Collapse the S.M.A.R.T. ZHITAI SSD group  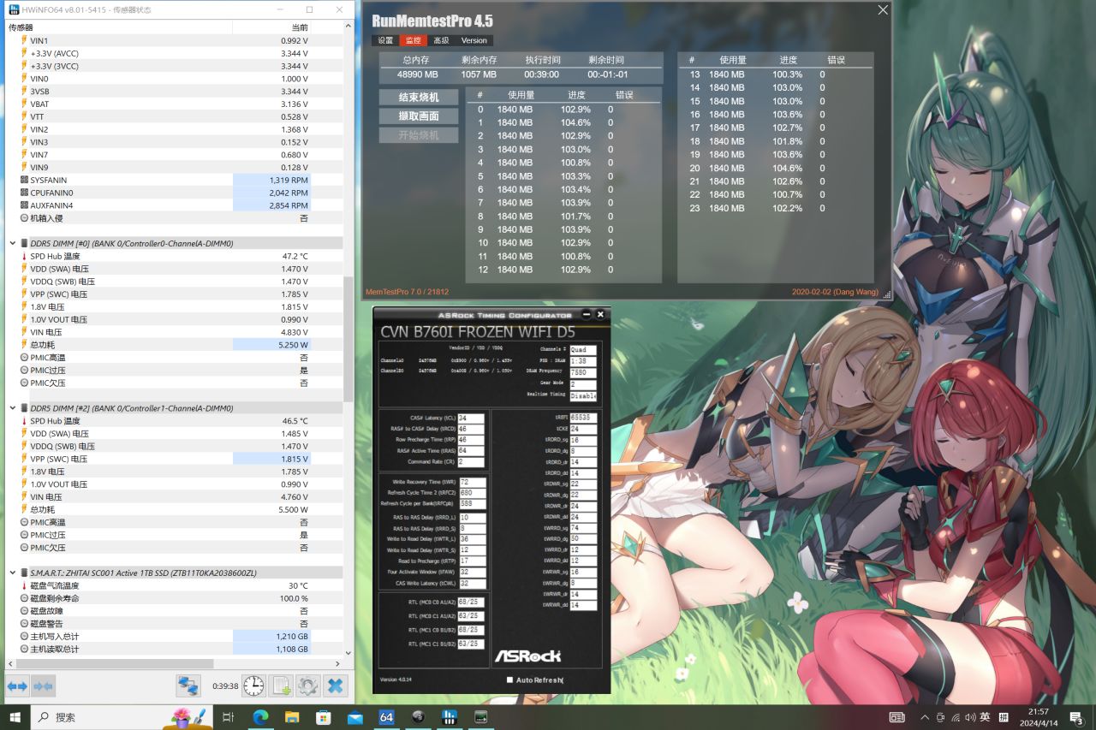[11, 573]
